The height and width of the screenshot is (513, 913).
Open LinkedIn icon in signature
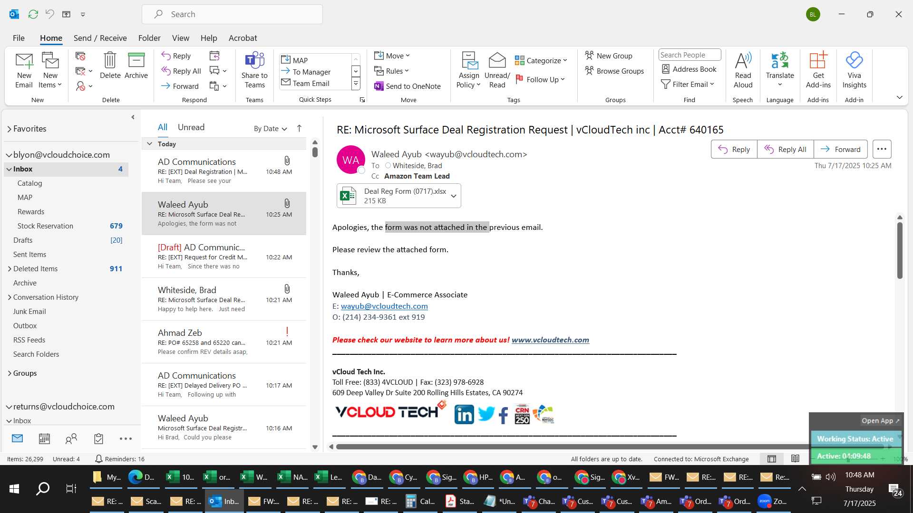(x=464, y=414)
